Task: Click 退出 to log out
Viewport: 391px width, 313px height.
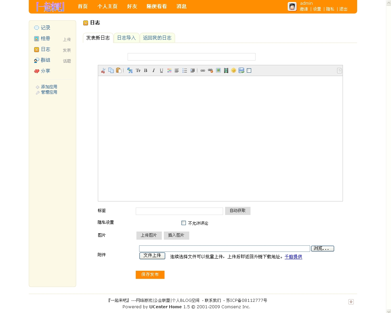Action: (343, 9)
